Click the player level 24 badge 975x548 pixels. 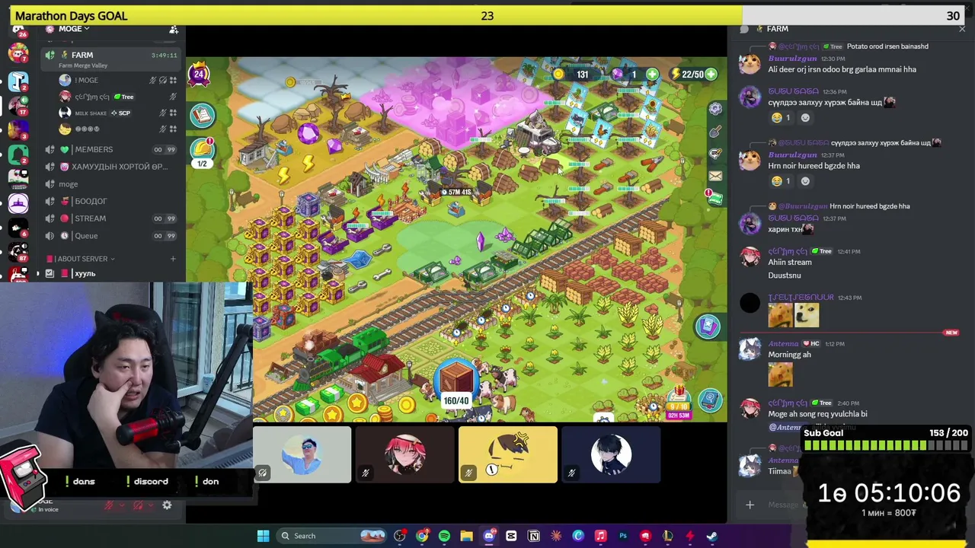(199, 74)
